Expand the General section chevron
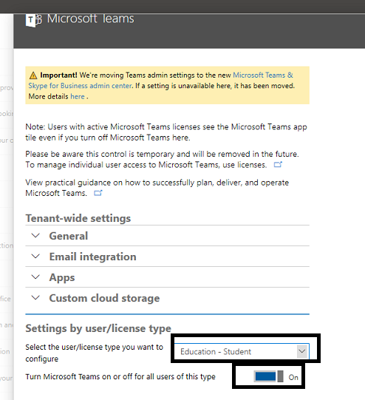 tap(35, 235)
